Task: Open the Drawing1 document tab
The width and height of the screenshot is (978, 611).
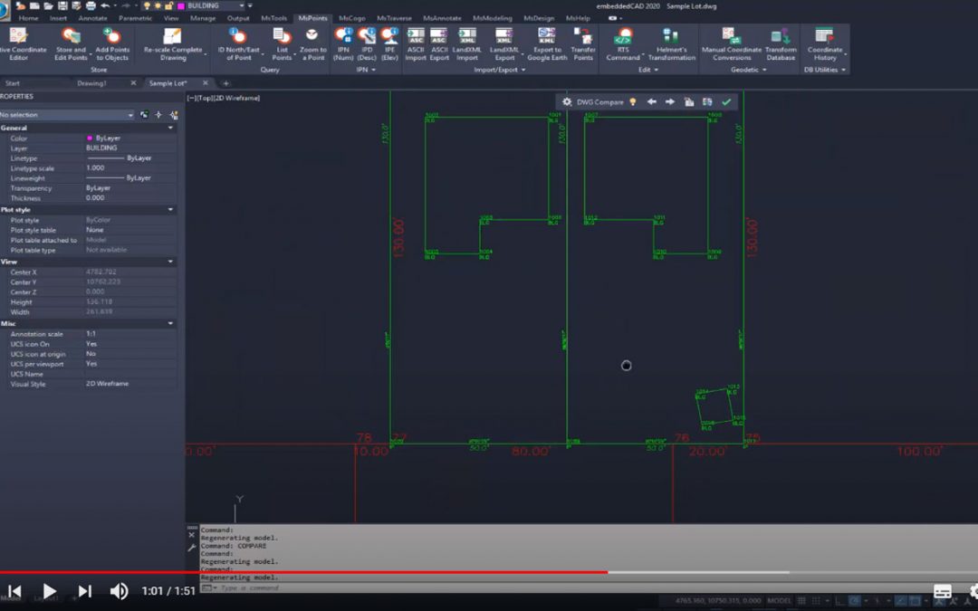Action: point(91,83)
